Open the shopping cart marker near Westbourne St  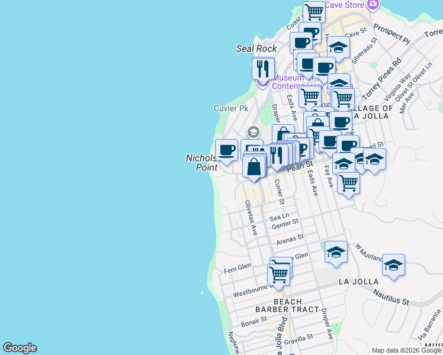coord(278,275)
